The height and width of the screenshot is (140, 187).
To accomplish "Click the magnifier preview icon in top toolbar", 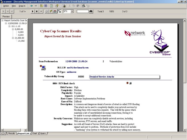I will [x=84, y=6].
